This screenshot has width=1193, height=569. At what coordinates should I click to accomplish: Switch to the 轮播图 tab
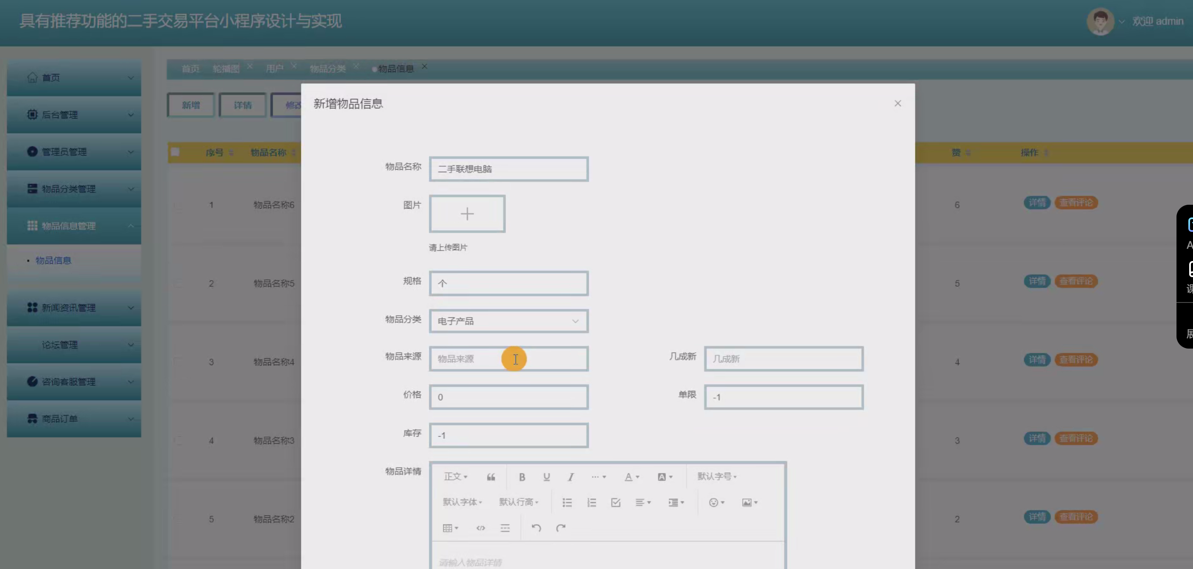[226, 69]
